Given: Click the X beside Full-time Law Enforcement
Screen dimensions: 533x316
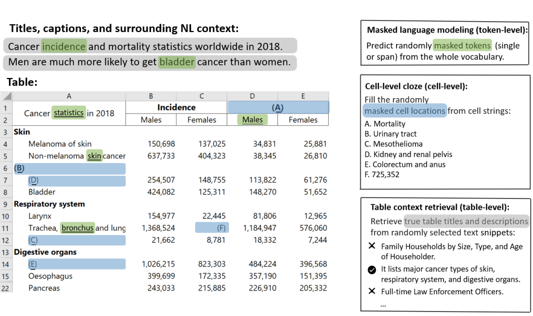Looking at the screenshot, I should 372,291.
